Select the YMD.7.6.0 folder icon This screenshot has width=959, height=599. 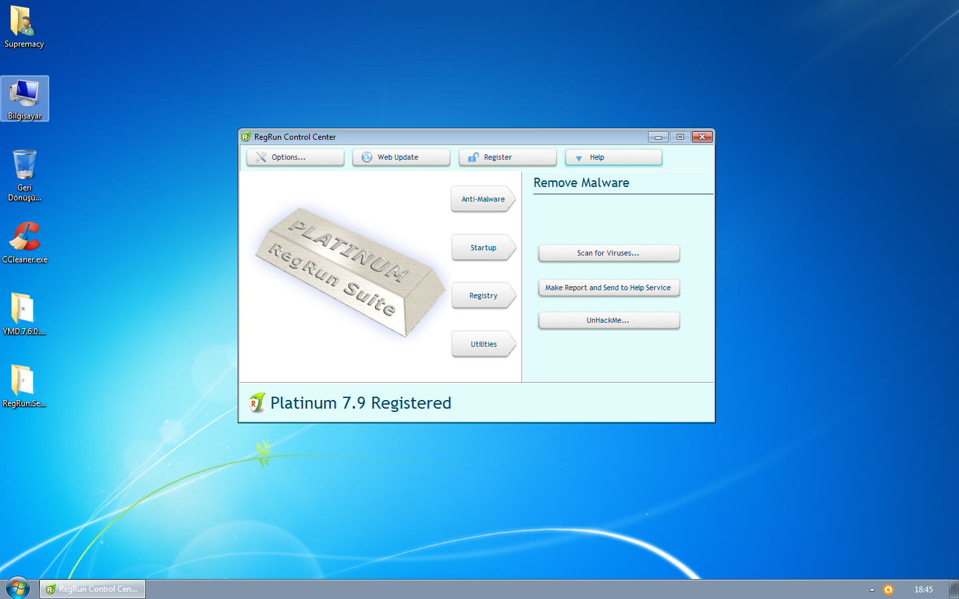point(25,314)
